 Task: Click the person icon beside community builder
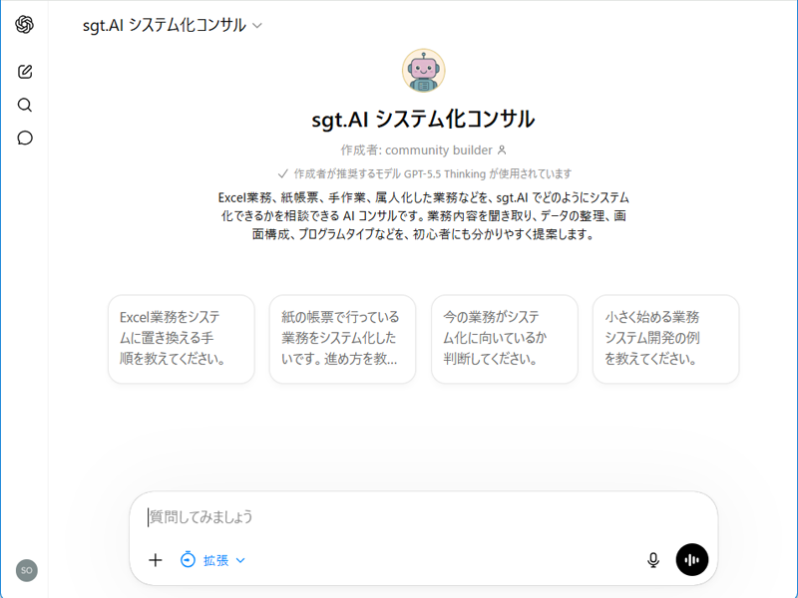502,150
